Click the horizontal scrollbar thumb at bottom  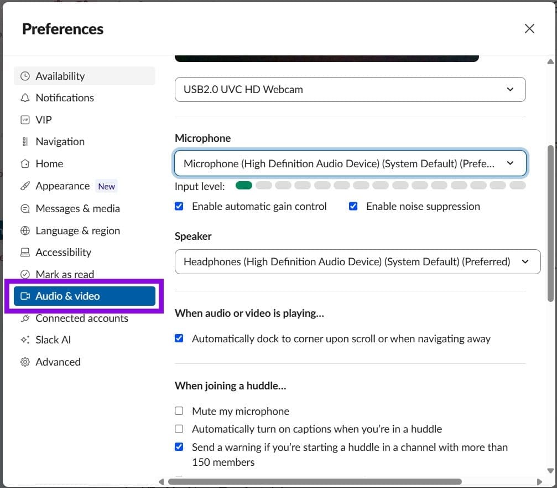pyautogui.click(x=315, y=481)
